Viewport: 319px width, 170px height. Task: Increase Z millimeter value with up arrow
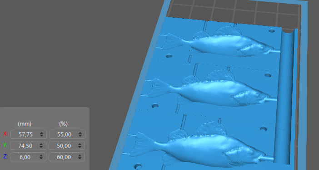[x=41, y=155]
